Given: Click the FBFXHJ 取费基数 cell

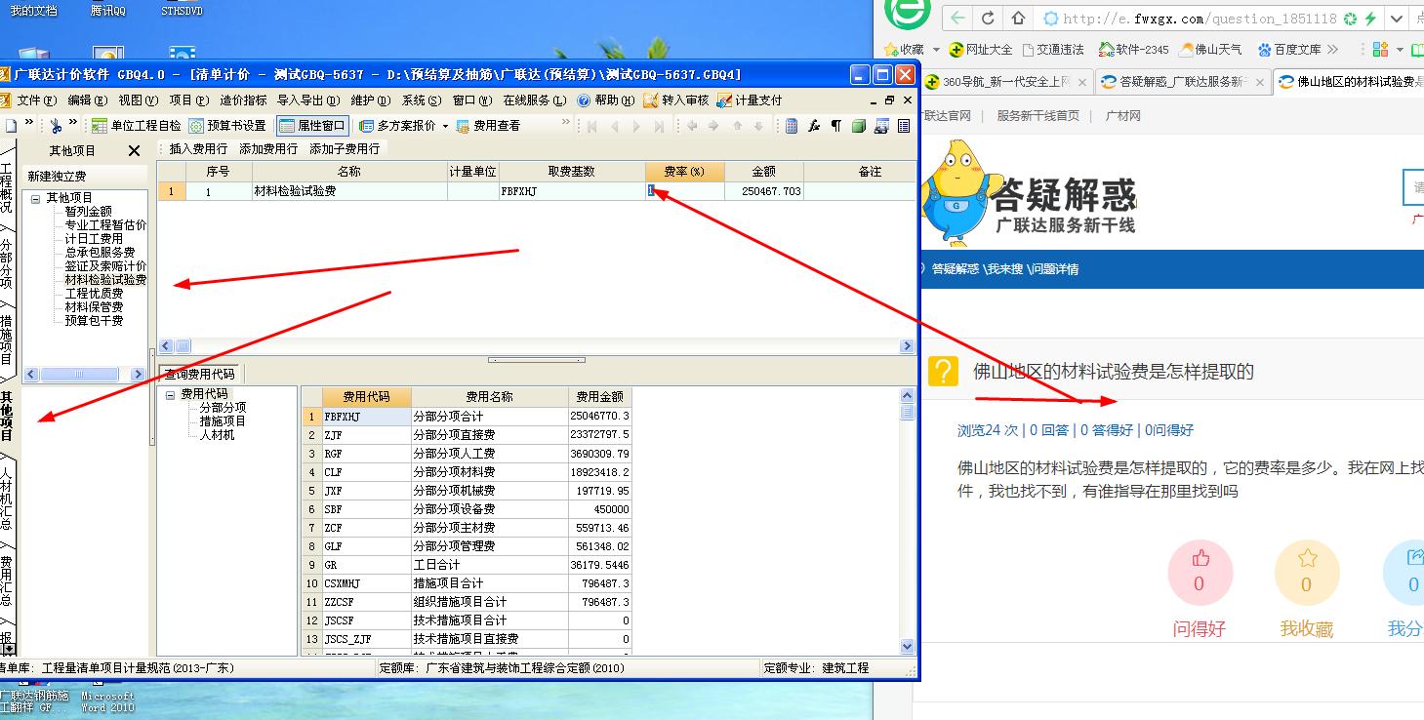Looking at the screenshot, I should click(571, 191).
